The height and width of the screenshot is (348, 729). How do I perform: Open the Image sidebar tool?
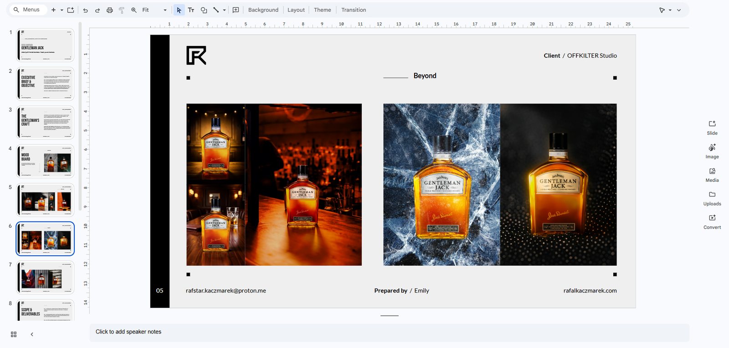[712, 151]
